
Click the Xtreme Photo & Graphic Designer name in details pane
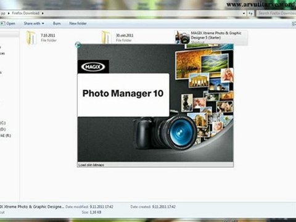[32, 207]
